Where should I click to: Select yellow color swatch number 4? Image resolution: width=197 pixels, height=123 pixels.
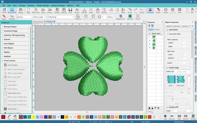point(33,117)
